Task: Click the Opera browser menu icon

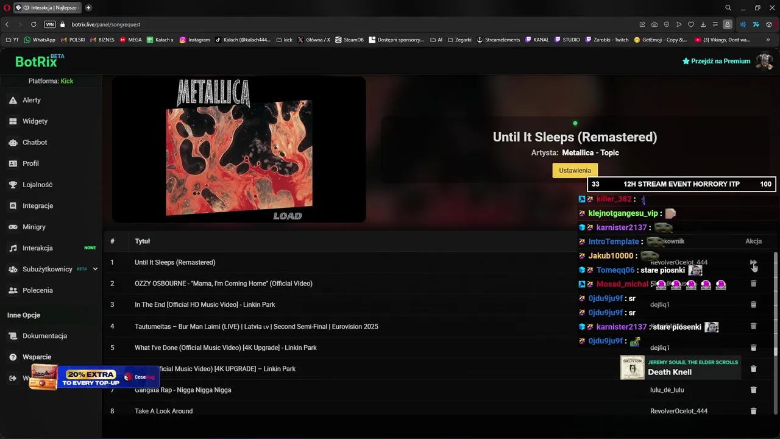Action: (7, 8)
